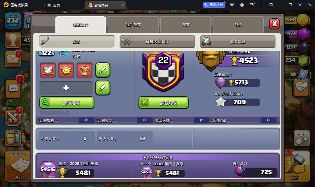The height and width of the screenshot is (187, 315).
Task: Click the green 部落邀请 button
Action: [x=67, y=102]
